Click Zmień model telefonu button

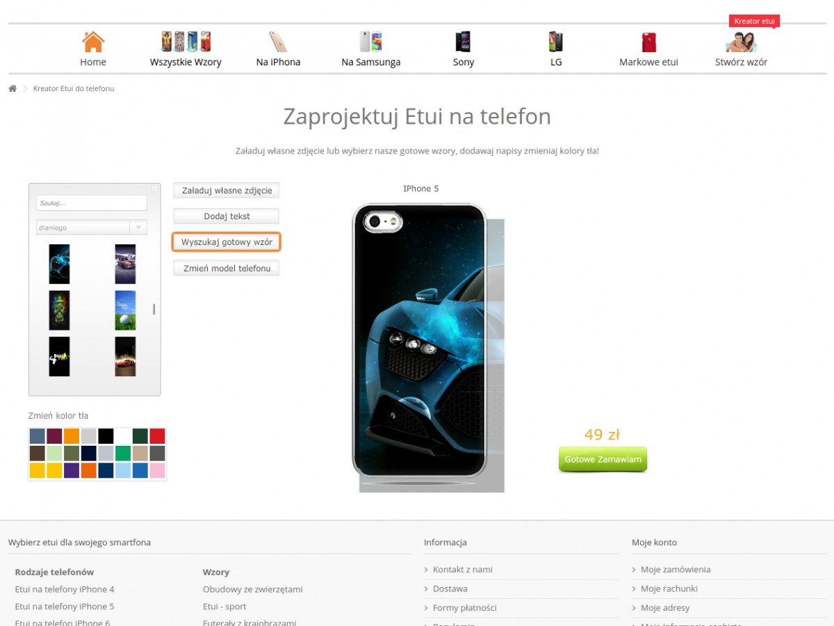(x=227, y=268)
